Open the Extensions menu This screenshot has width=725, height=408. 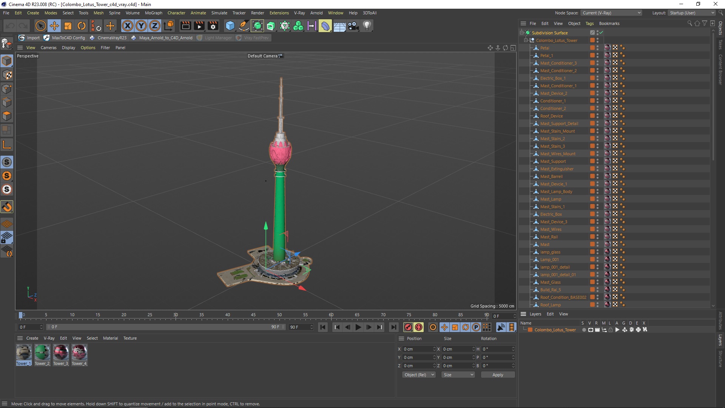279,13
